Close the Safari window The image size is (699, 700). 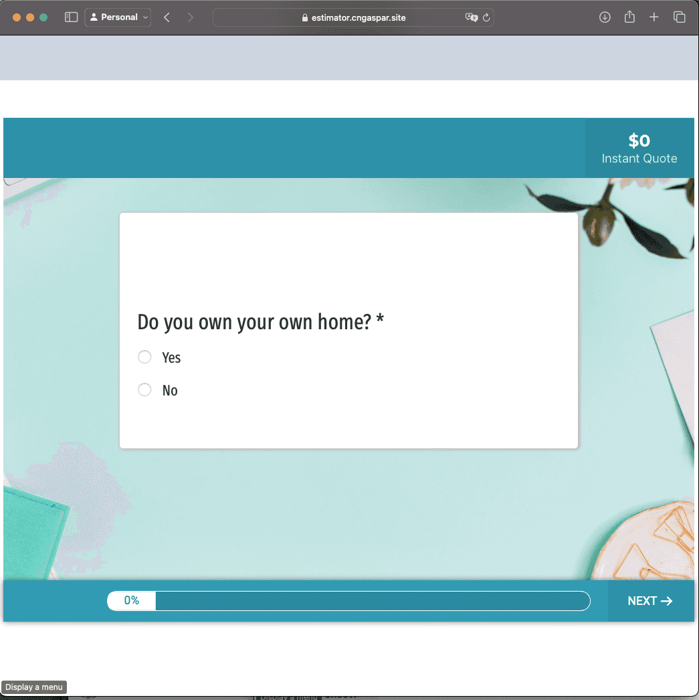(17, 17)
